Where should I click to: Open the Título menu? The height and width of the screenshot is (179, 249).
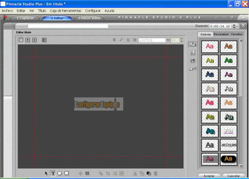[x=42, y=11]
